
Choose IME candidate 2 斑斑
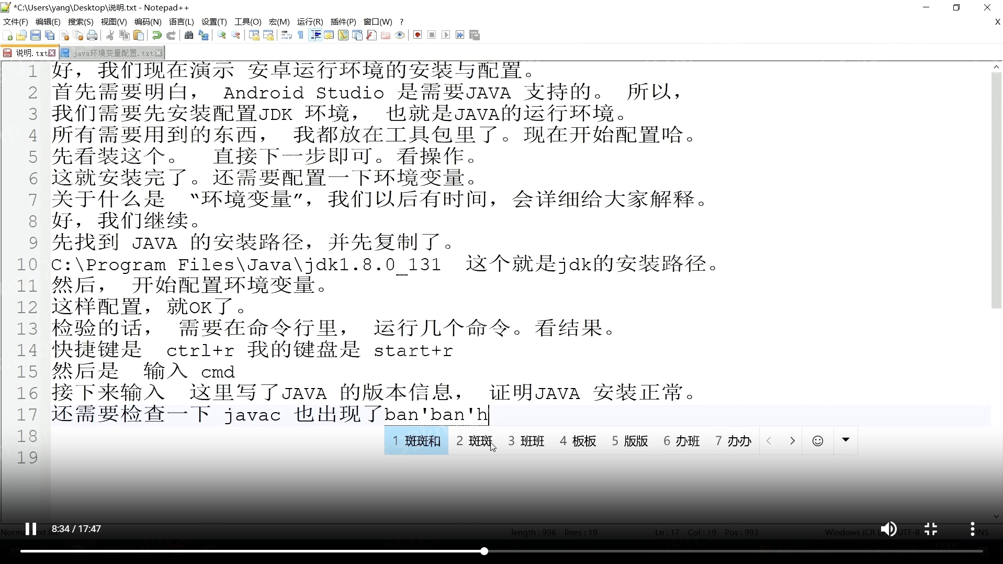coord(474,441)
